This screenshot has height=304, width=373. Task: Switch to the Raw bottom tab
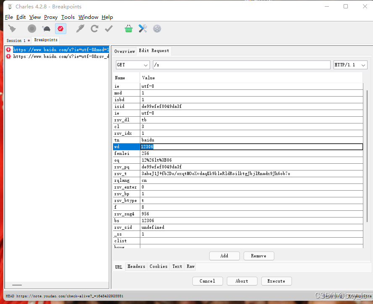tap(191, 266)
